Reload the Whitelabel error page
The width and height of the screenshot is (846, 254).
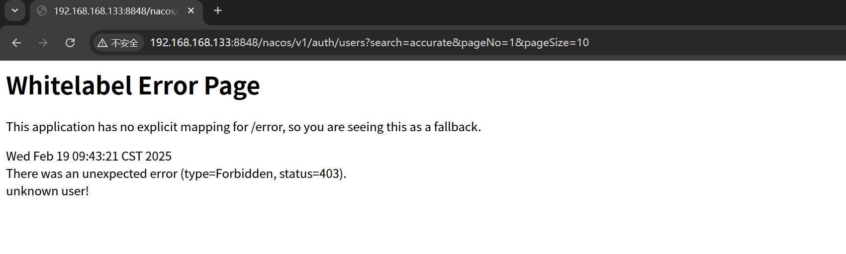click(x=70, y=43)
